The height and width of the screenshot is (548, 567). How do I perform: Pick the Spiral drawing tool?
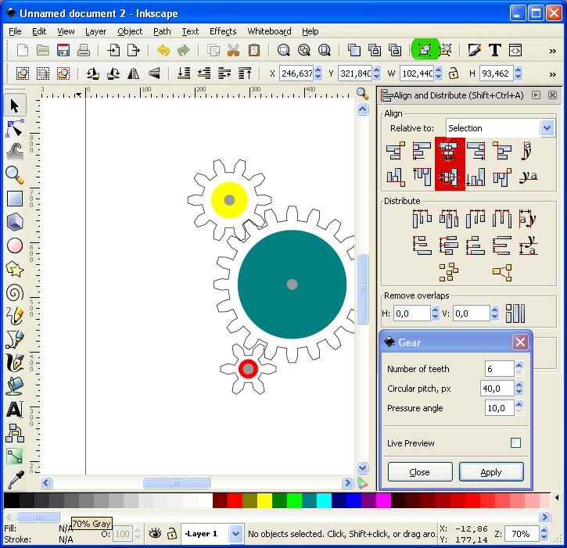click(x=14, y=292)
